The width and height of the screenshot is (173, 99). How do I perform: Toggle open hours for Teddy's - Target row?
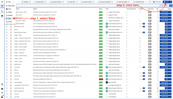pos(150,61)
